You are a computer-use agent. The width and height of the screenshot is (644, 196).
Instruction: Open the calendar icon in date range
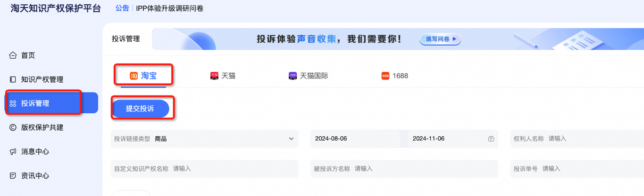coord(491,139)
